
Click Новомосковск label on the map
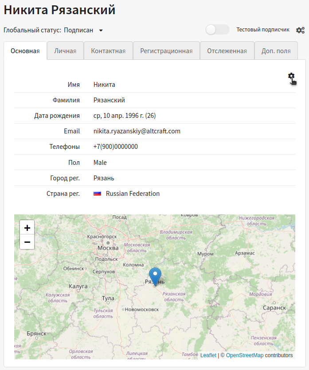click(x=142, y=309)
